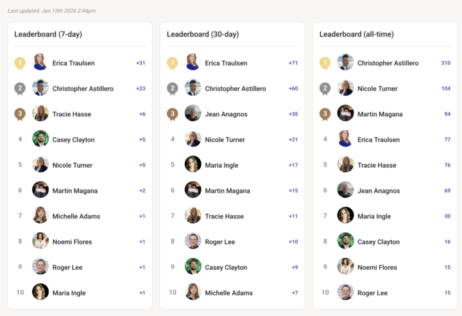Image resolution: width=462 pixels, height=316 pixels.
Task: Click the Leaderboard (7-day) heading
Action: pos(48,34)
